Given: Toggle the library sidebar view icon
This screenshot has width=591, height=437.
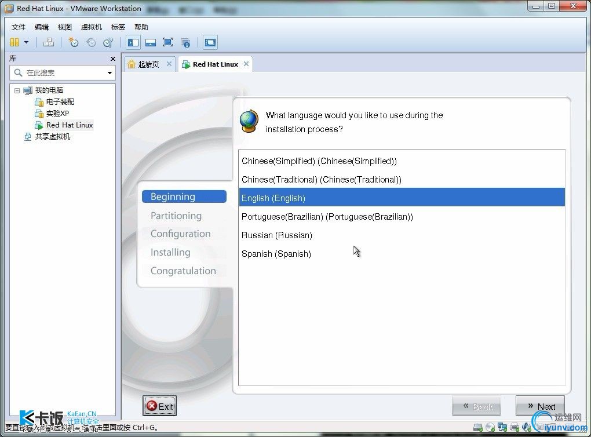Looking at the screenshot, I should 133,42.
